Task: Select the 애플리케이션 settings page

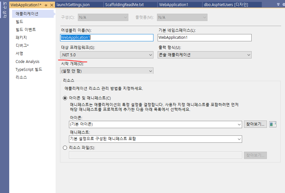Action: coord(33,14)
